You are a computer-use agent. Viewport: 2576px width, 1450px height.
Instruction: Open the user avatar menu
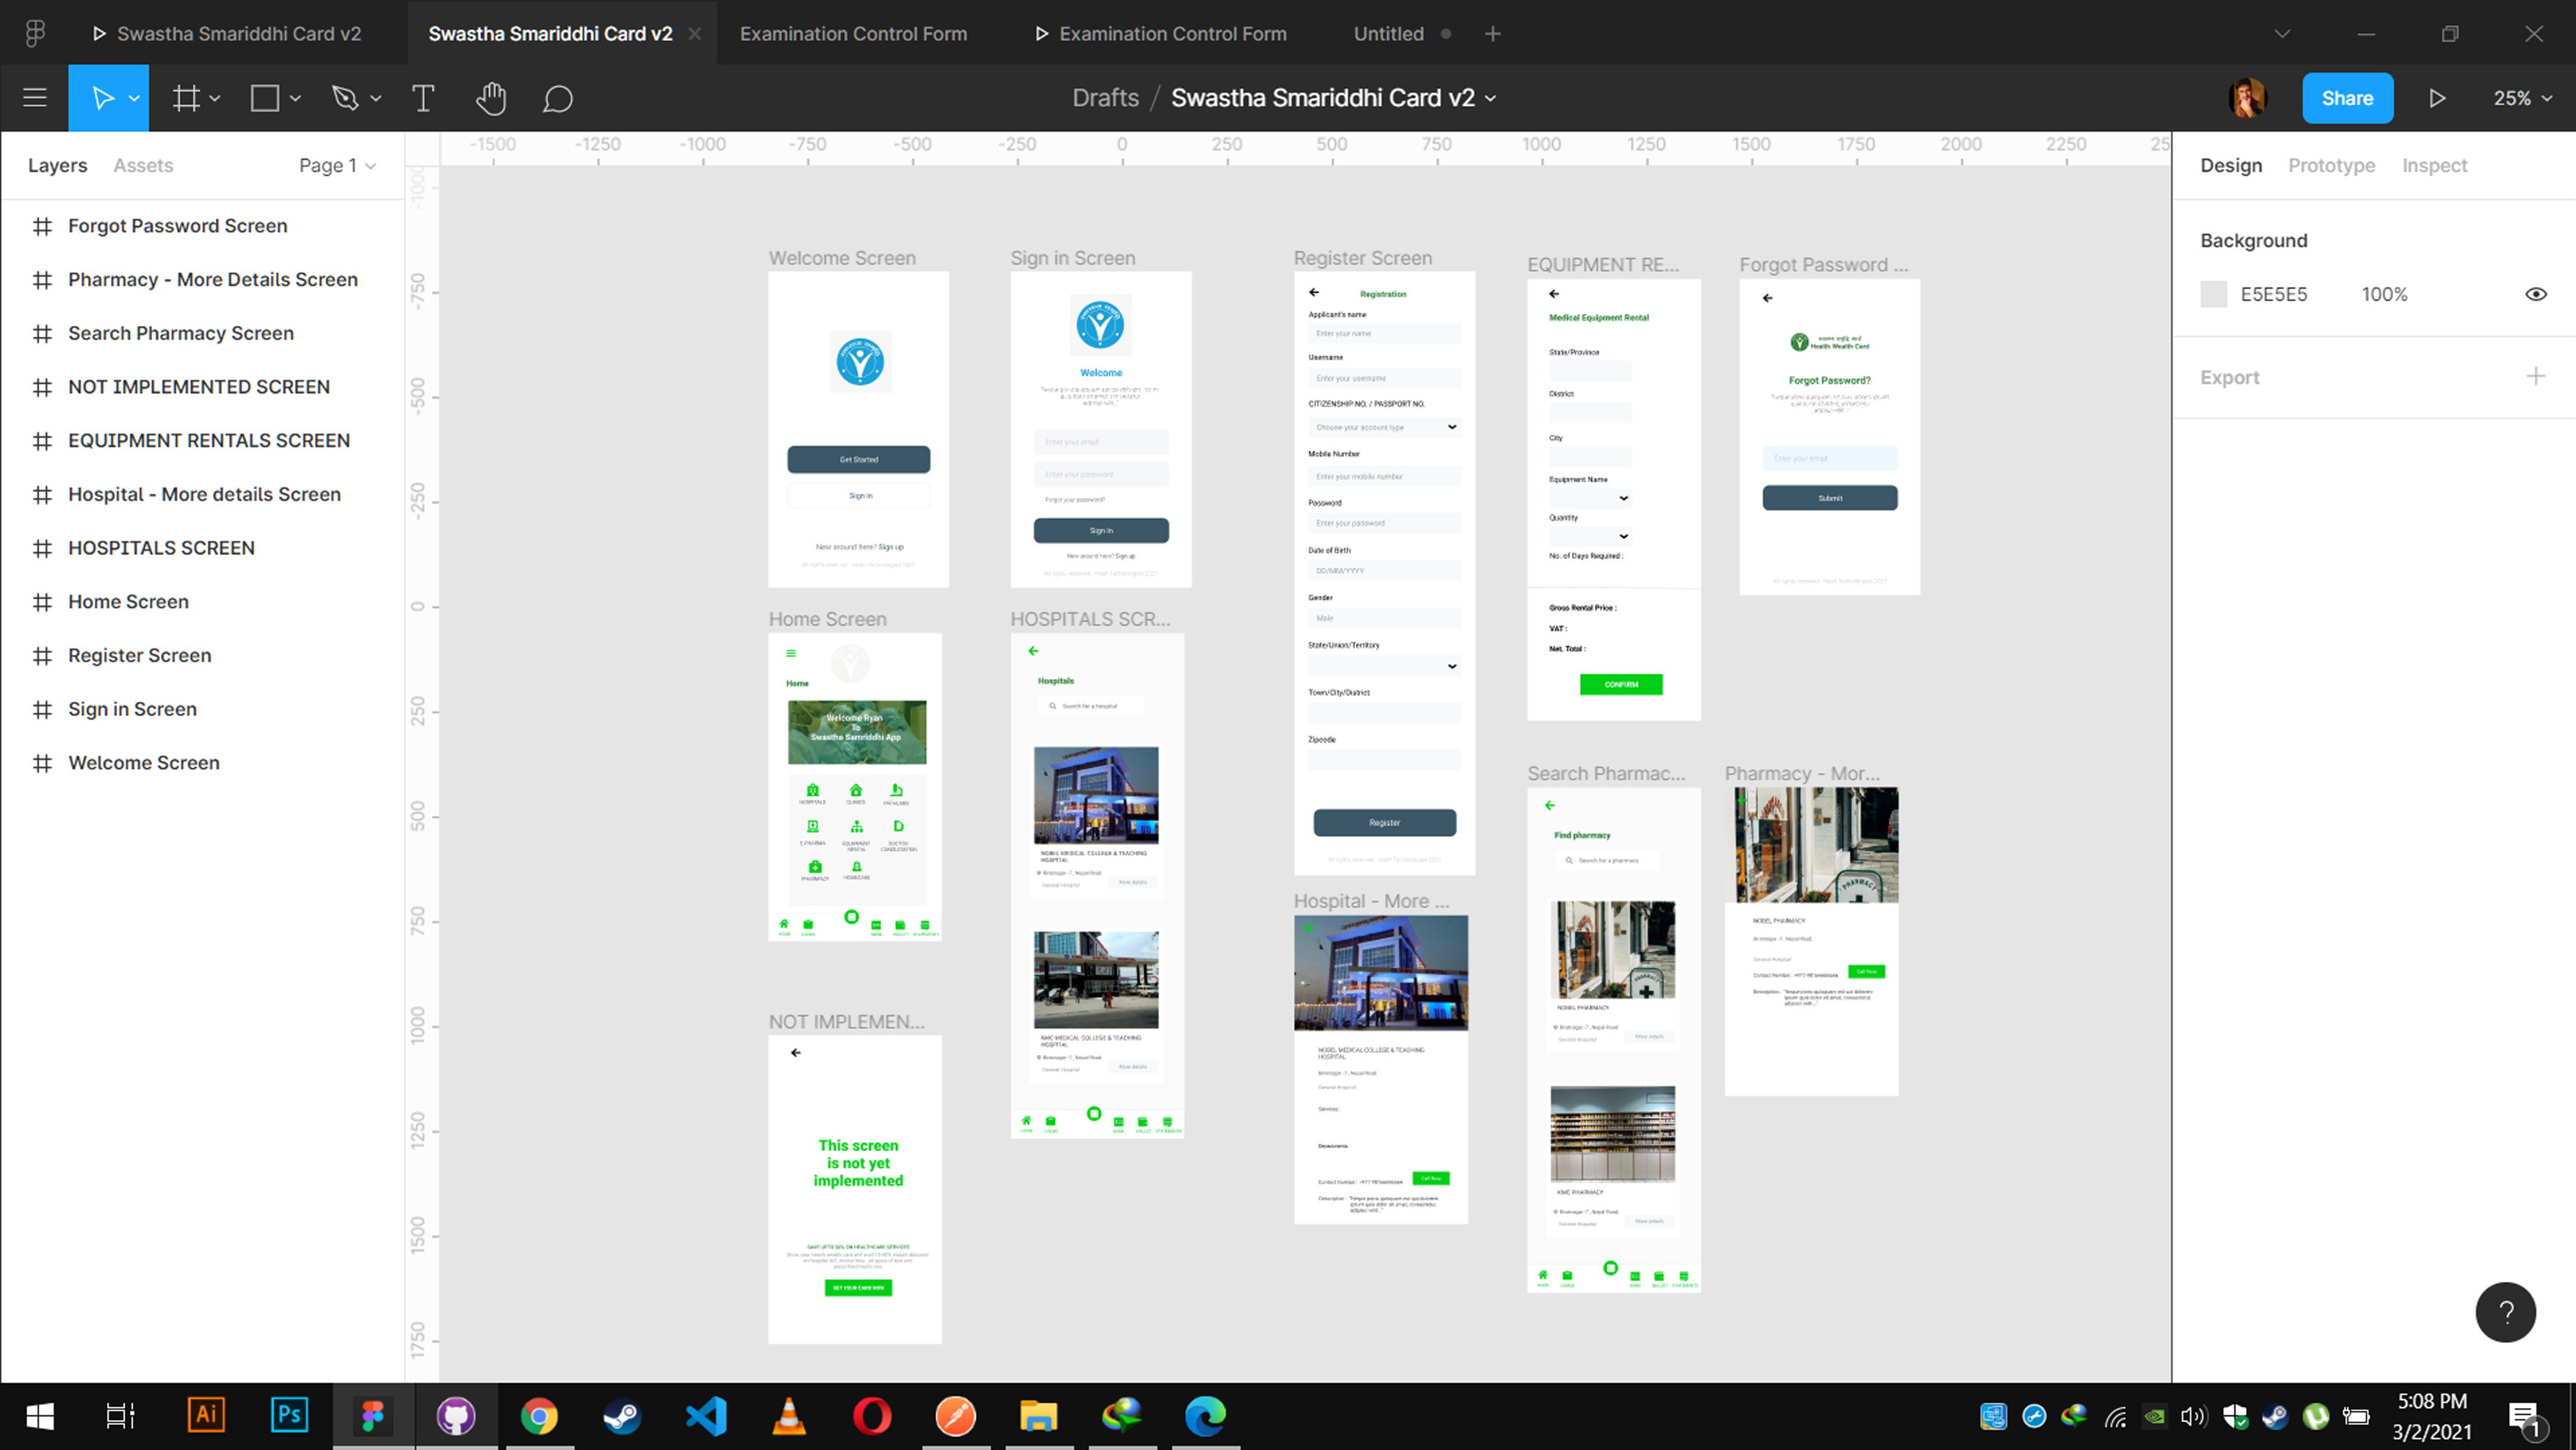click(2247, 98)
